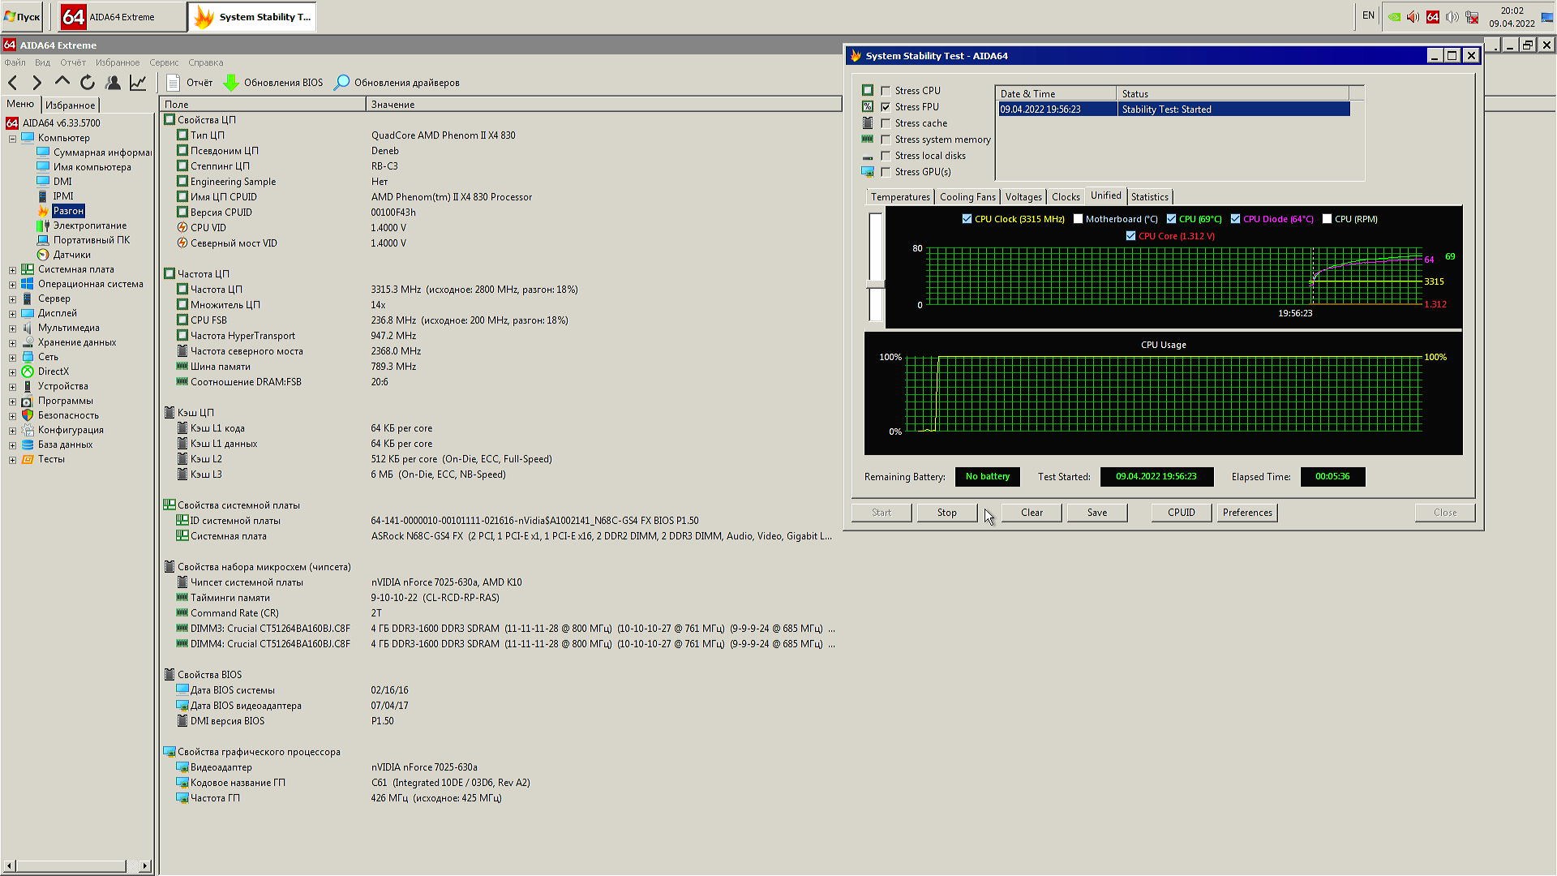Collapse the Компьютер tree node
Viewport: 1557px width, 876px height.
pos(12,139)
